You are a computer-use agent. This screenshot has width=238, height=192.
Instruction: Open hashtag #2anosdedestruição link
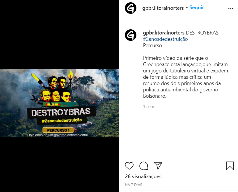coord(165,39)
